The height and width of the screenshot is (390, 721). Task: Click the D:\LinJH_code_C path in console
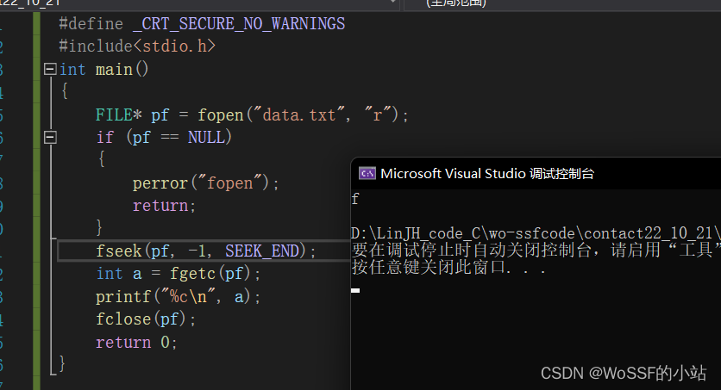pos(536,233)
